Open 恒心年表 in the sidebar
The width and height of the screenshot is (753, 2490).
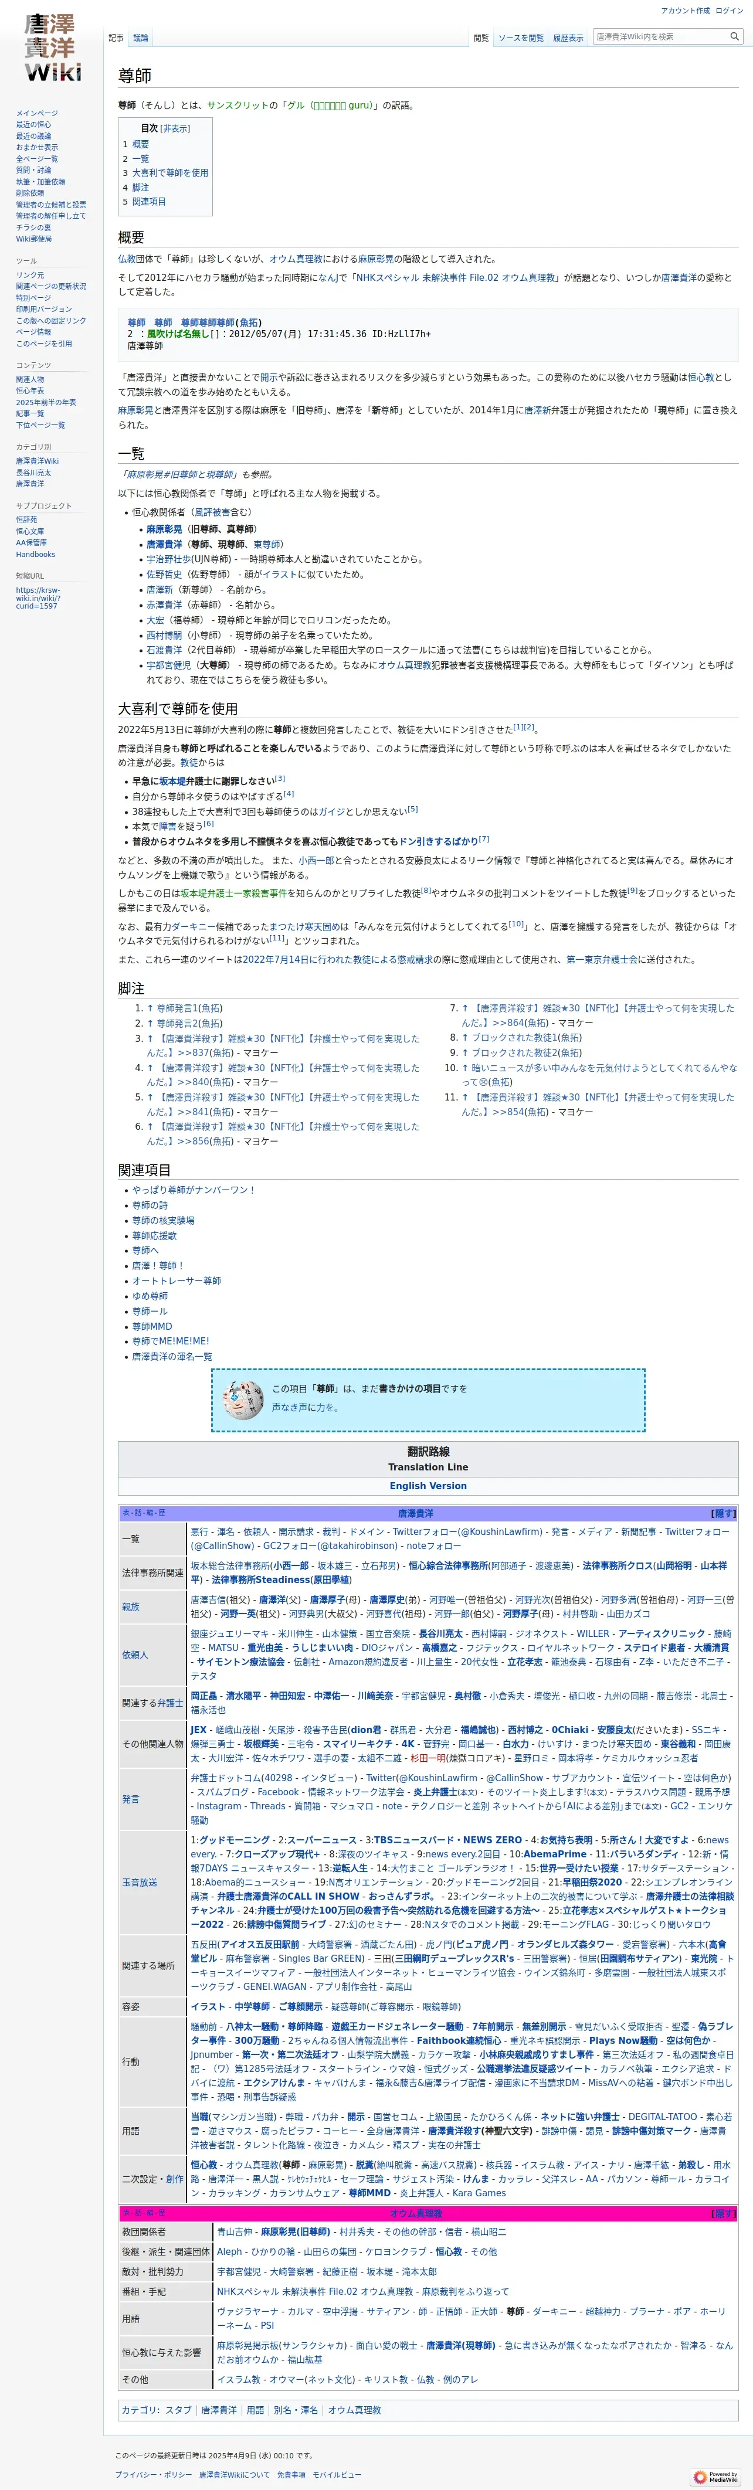[30, 390]
